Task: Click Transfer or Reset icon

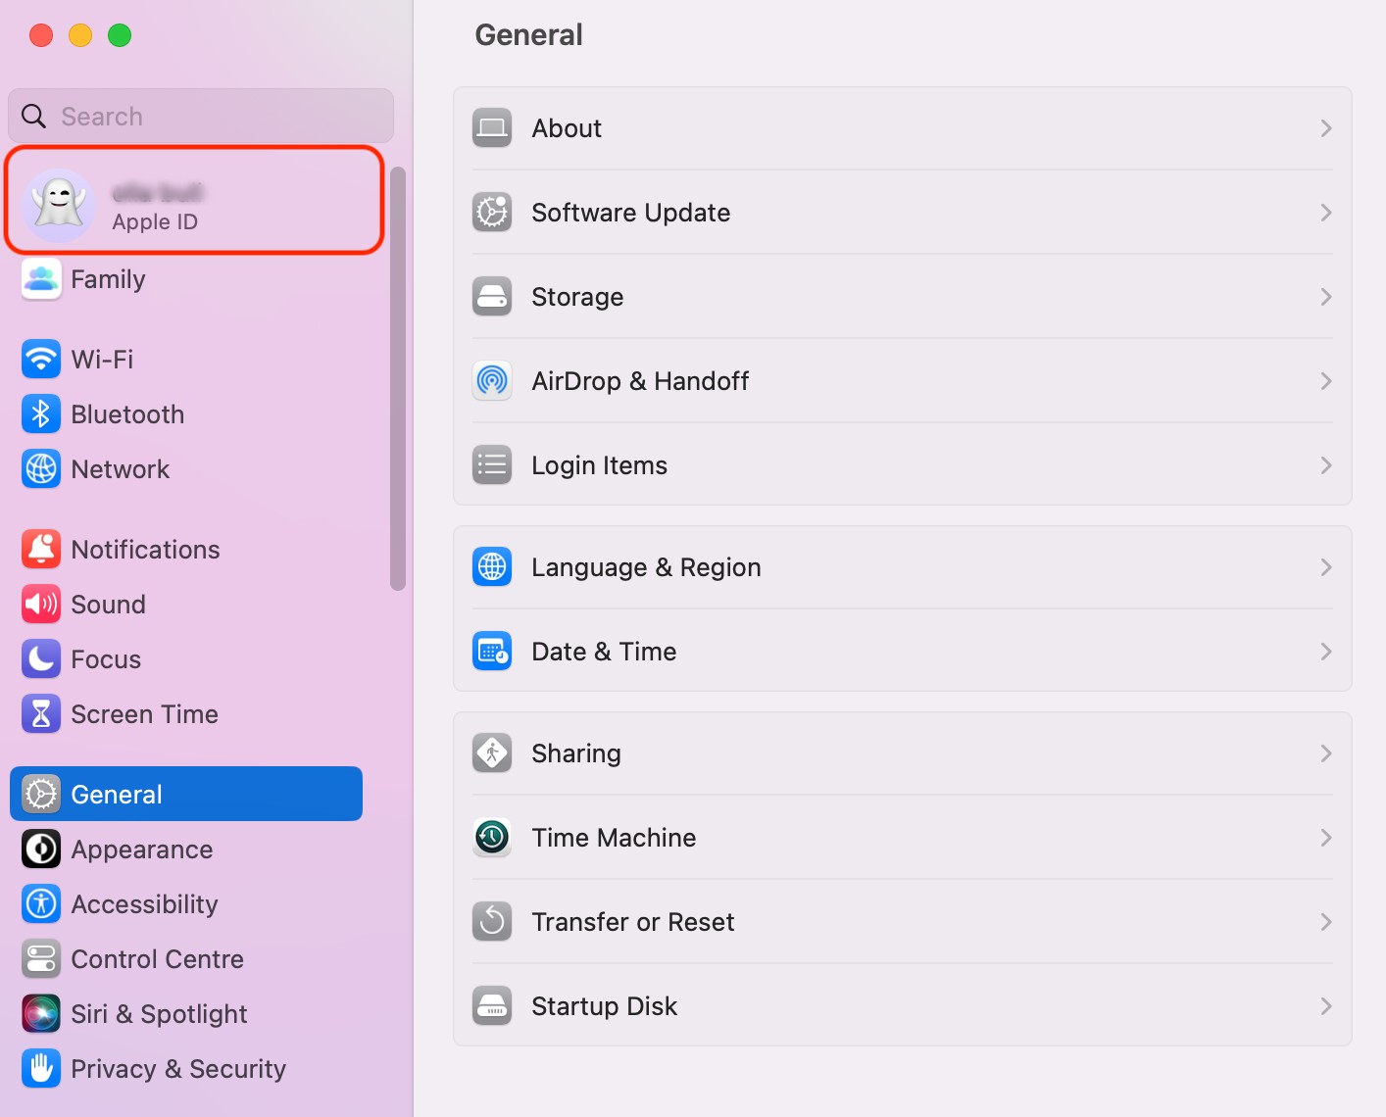Action: [492, 922]
